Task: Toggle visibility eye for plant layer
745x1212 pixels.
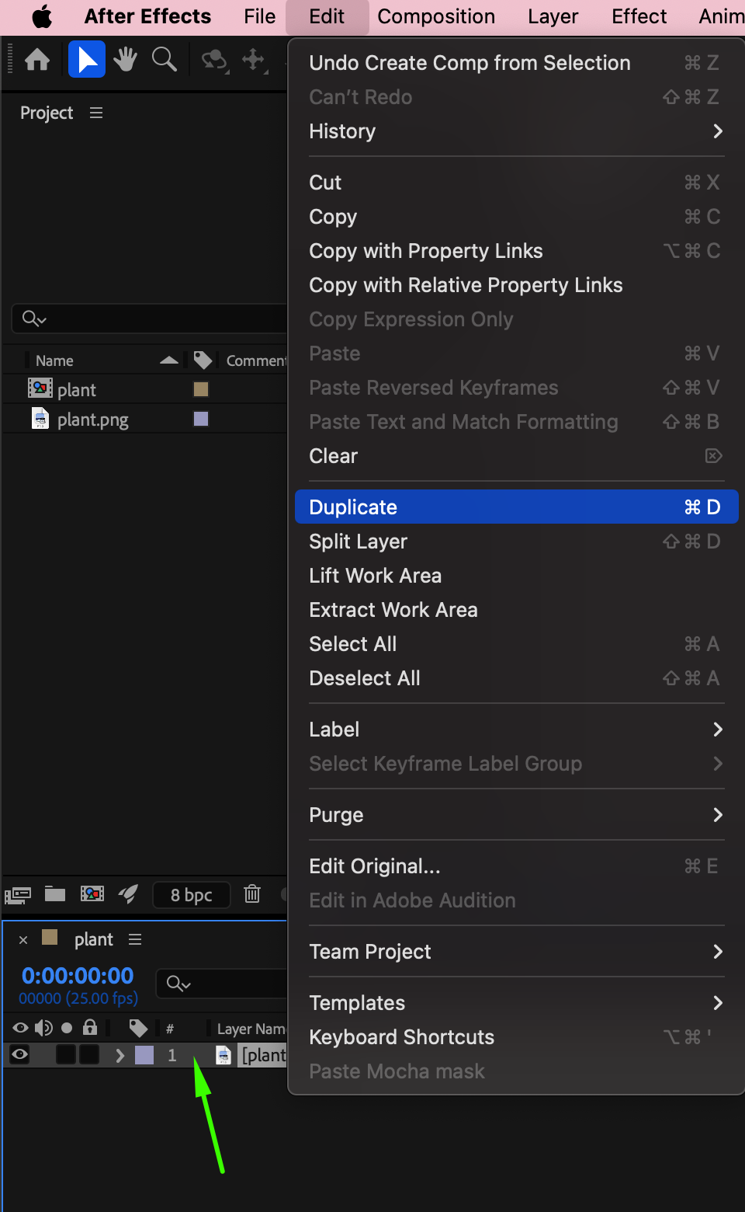Action: tap(20, 1054)
